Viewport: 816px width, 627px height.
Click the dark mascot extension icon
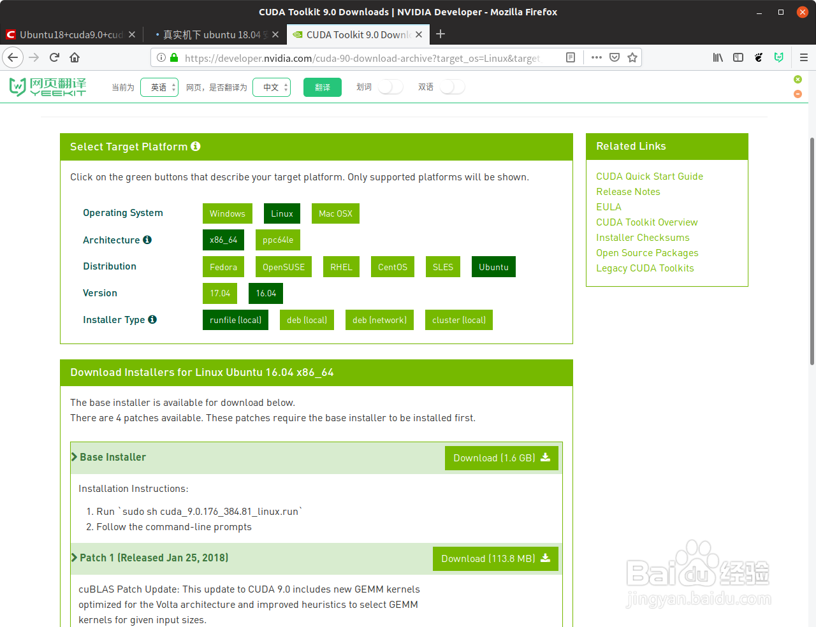pos(759,57)
